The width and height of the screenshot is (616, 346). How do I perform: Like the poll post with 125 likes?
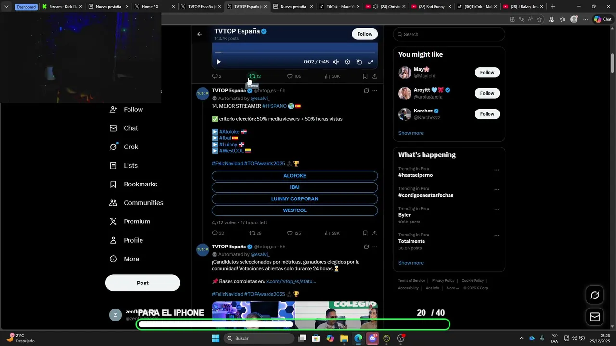tap(294, 233)
